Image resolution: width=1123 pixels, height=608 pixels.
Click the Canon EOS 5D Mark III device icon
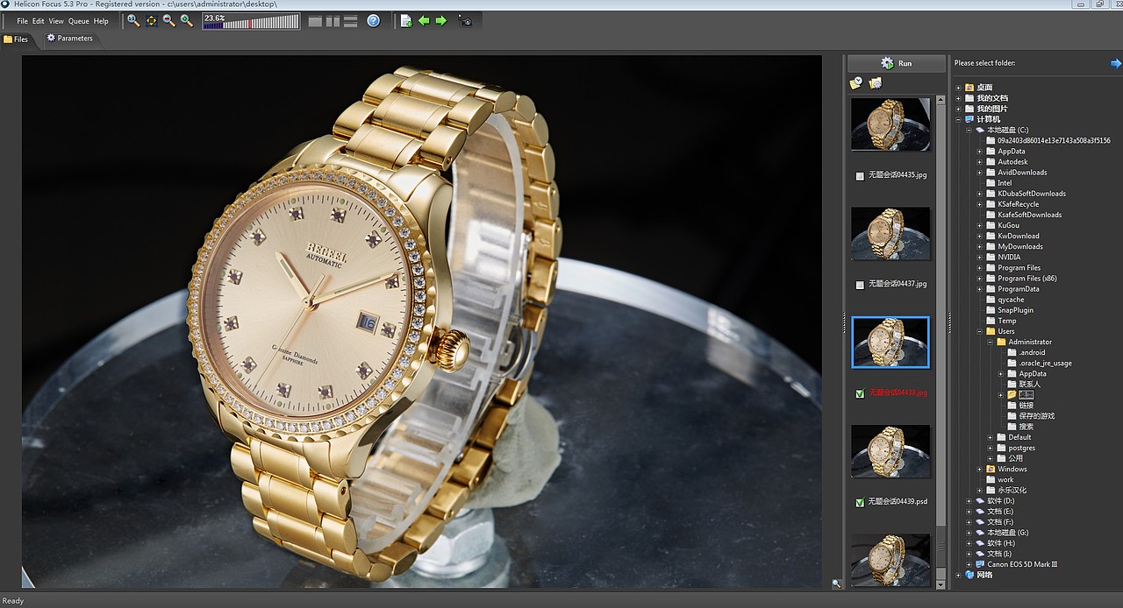pos(980,564)
